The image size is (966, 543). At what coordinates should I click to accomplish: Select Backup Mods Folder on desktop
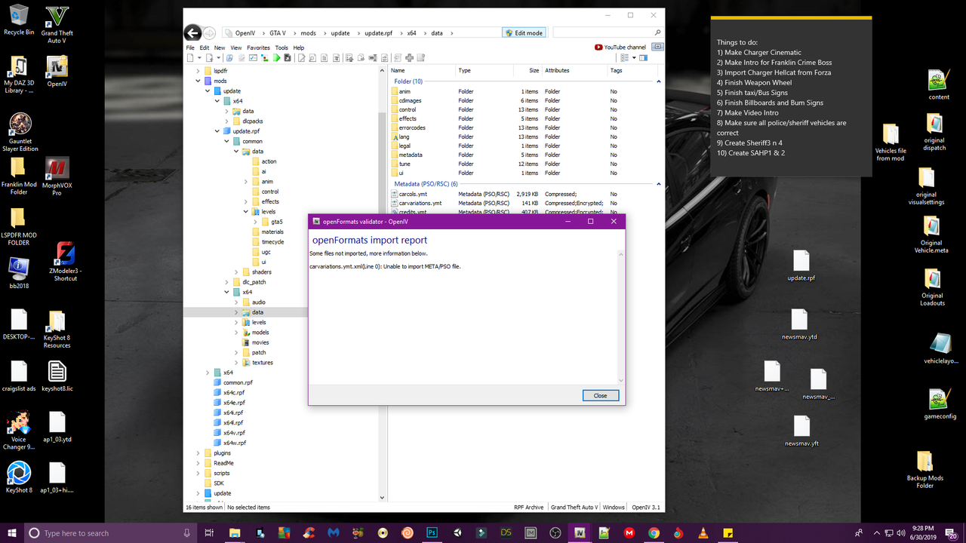tap(924, 470)
